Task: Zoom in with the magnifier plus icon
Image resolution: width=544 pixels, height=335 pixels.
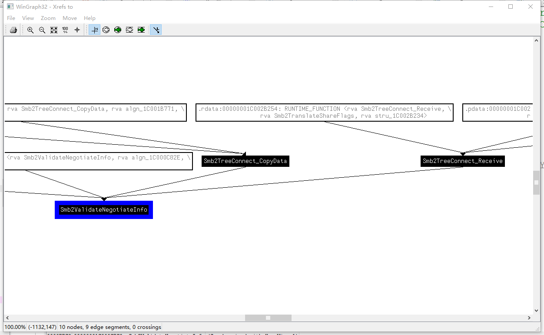Action: (30, 30)
